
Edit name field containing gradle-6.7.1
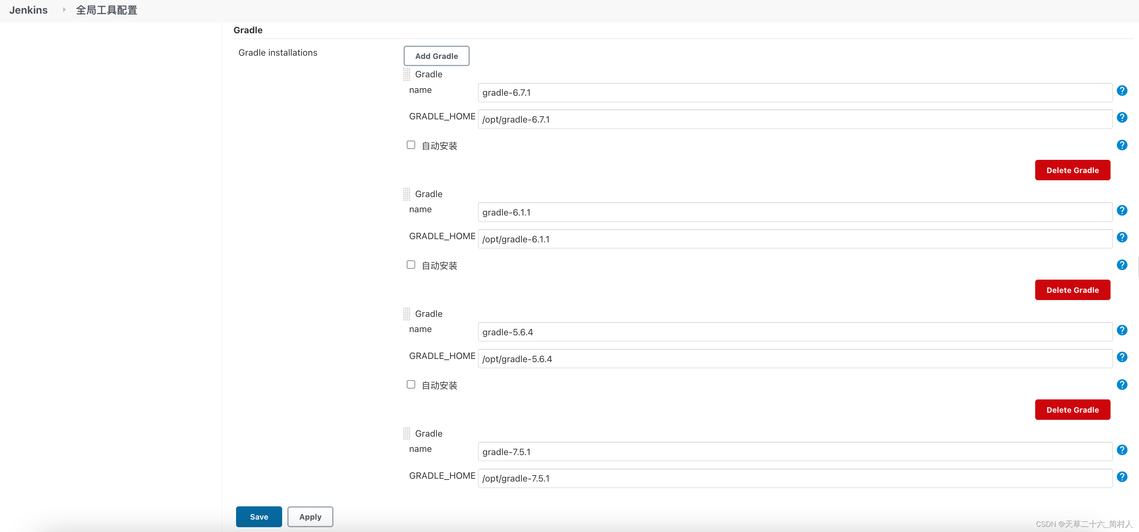[795, 93]
